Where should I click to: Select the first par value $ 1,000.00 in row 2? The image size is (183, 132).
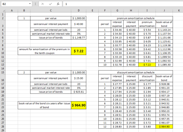(78, 18)
